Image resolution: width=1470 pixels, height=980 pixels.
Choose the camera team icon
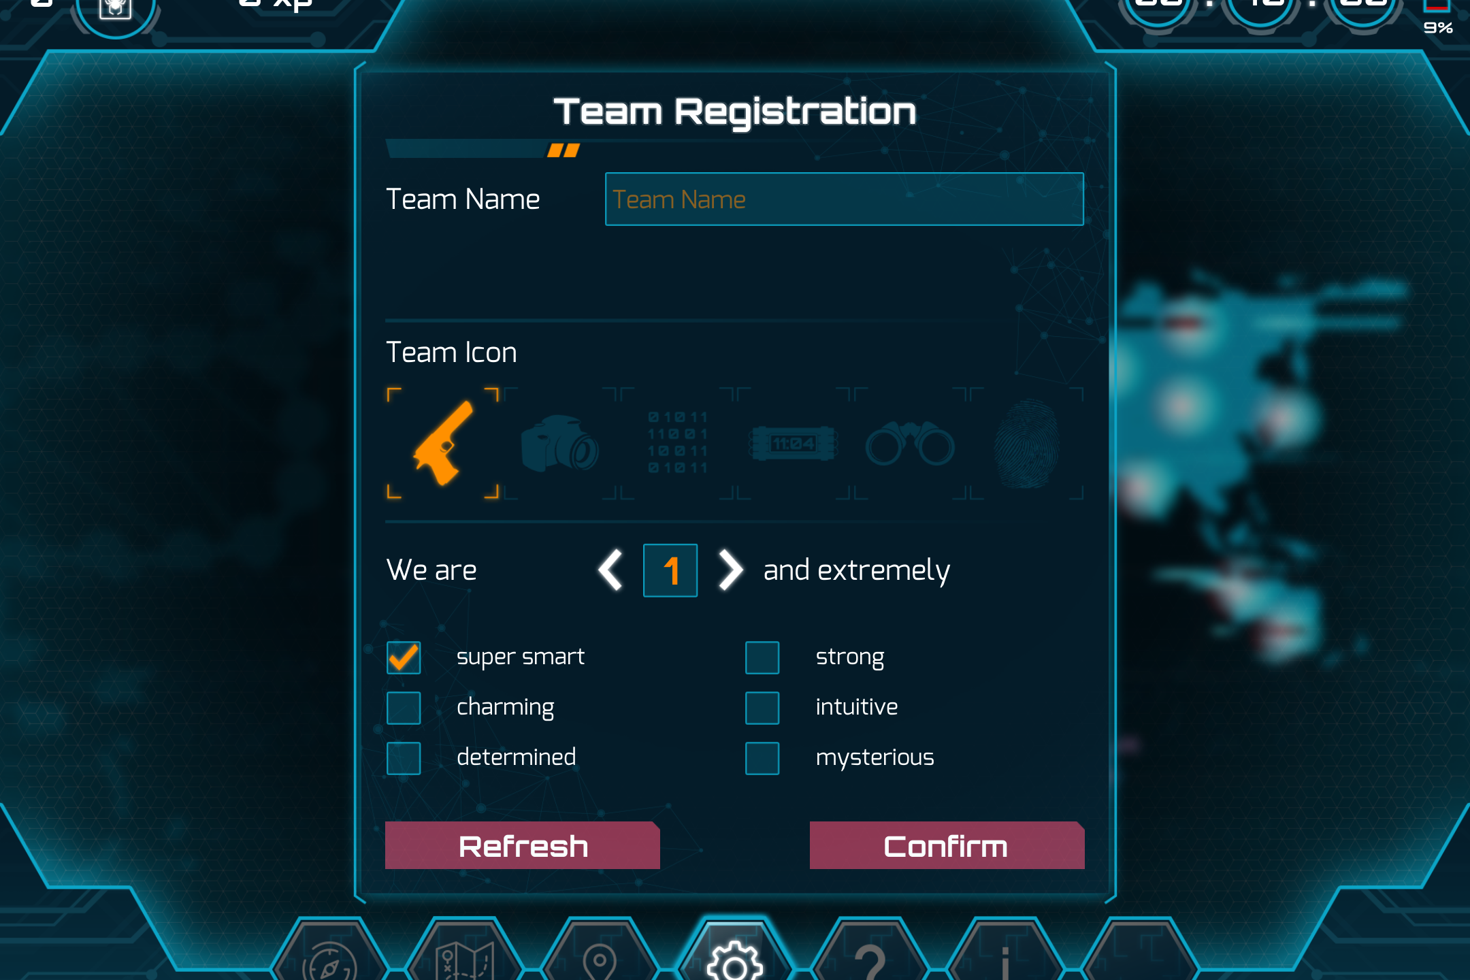[559, 443]
